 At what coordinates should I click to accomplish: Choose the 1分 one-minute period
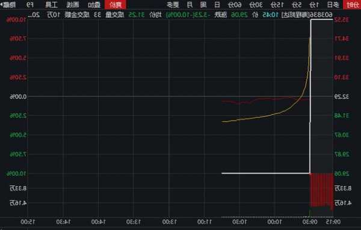pos(314,5)
